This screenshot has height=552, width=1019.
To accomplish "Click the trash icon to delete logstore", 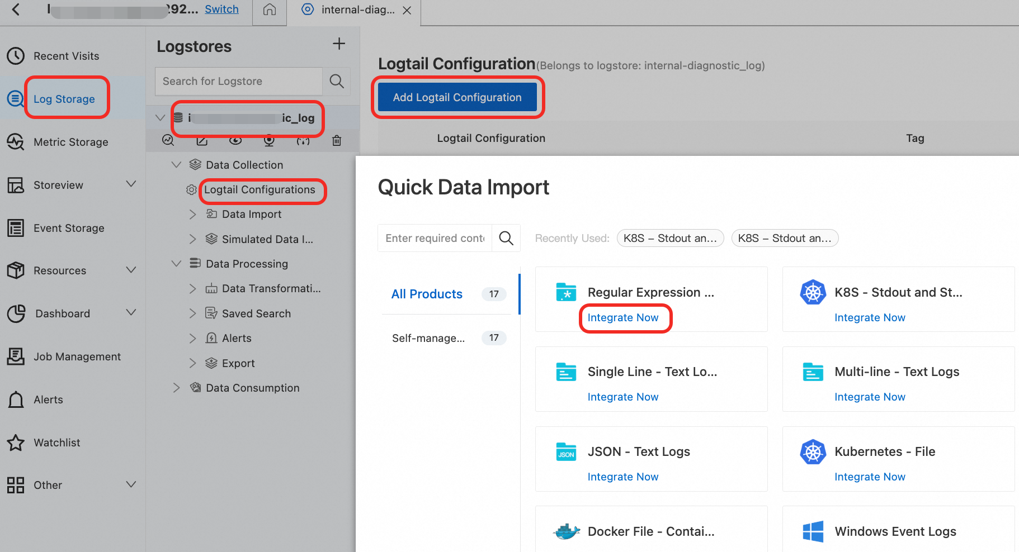I will (337, 140).
